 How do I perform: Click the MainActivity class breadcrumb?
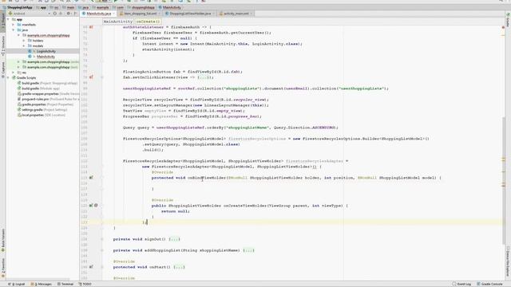[x=170, y=7]
